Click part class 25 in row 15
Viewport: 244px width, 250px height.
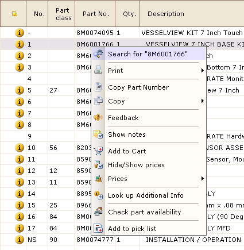pyautogui.click(x=53, y=205)
